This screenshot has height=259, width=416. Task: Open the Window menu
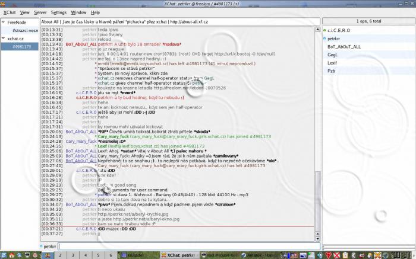pos(78,12)
